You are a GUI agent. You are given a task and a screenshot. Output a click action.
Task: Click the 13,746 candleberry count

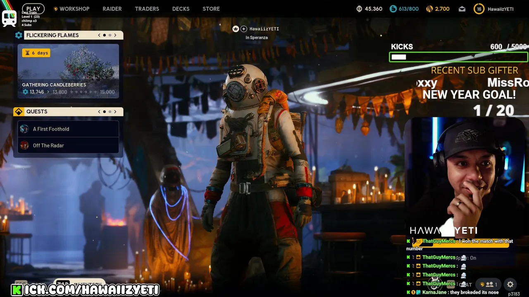(36, 92)
